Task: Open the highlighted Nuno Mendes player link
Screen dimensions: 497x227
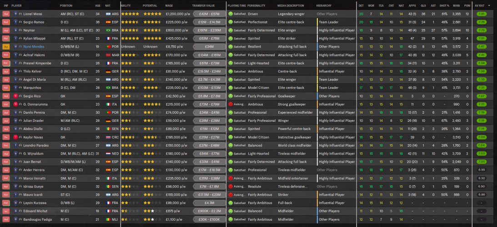Action: tap(34, 47)
